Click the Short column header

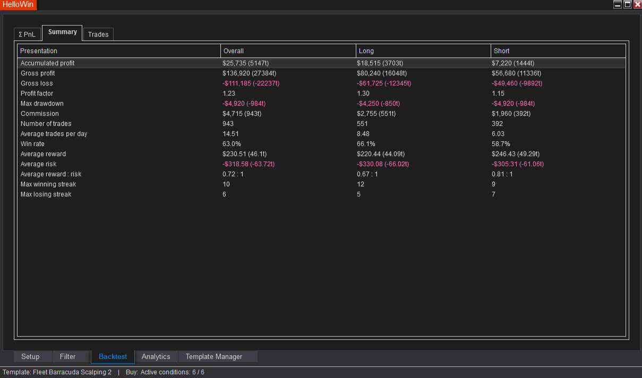tap(558, 51)
